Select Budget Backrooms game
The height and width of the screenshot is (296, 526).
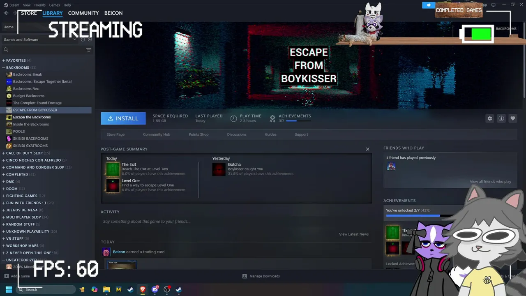click(29, 96)
